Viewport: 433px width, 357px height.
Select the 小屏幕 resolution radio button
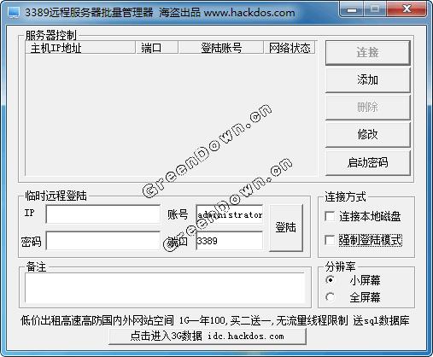[x=331, y=280]
